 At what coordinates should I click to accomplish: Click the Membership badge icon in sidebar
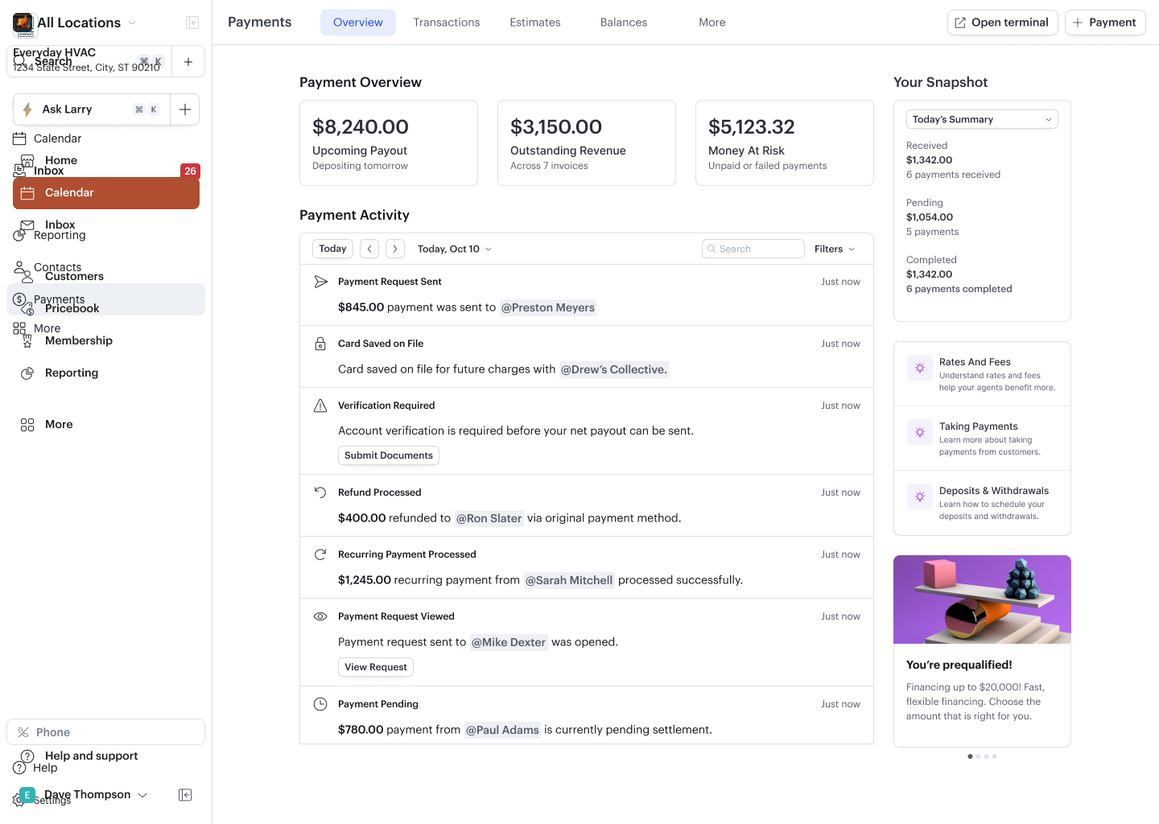pos(27,340)
